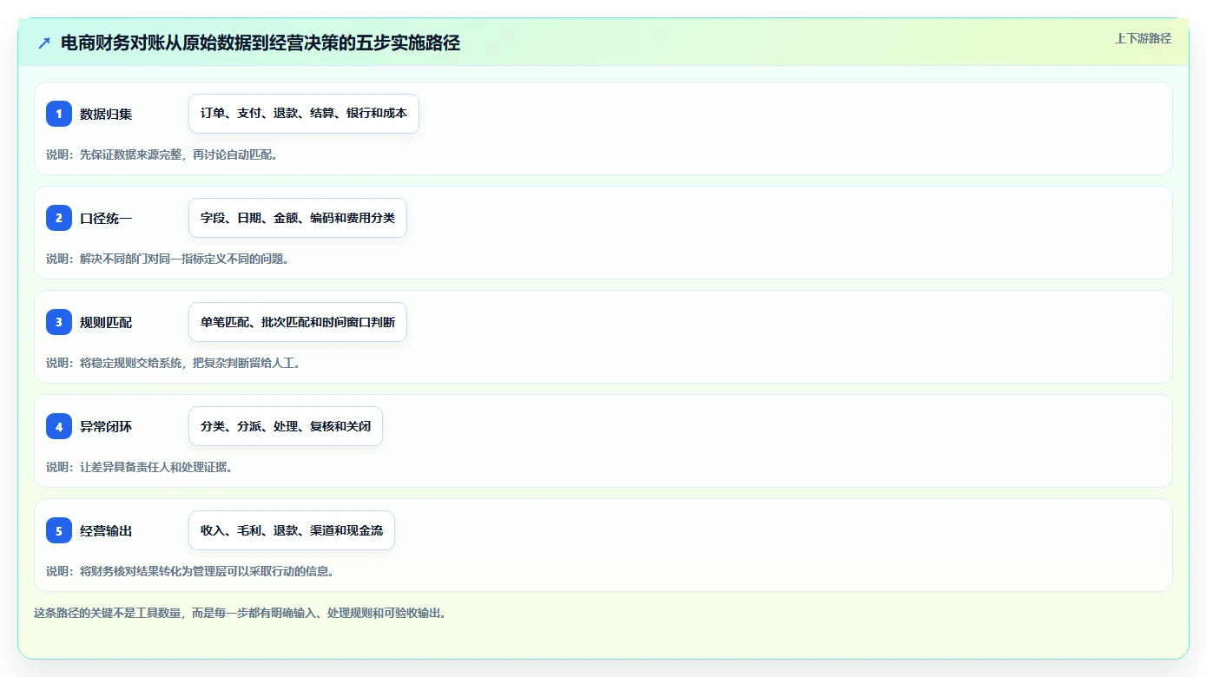Click the note 先保证数据来源完整，再讨论自动匹配
1207x677 pixels.
(x=178, y=154)
